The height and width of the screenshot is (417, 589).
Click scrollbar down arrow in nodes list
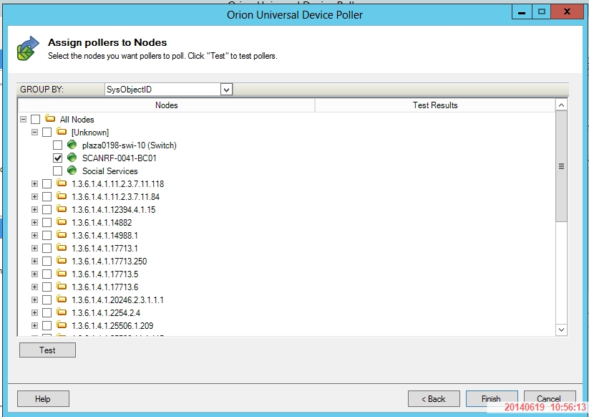[x=561, y=330]
